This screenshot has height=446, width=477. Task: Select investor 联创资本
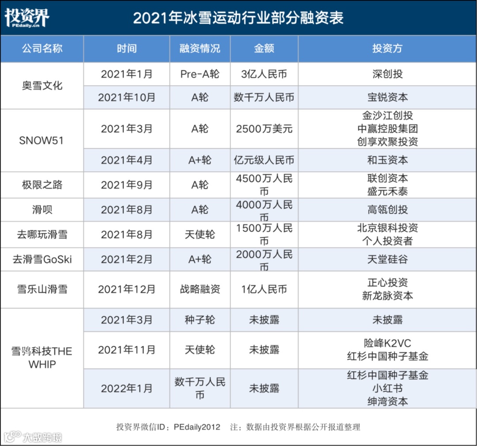(x=387, y=178)
